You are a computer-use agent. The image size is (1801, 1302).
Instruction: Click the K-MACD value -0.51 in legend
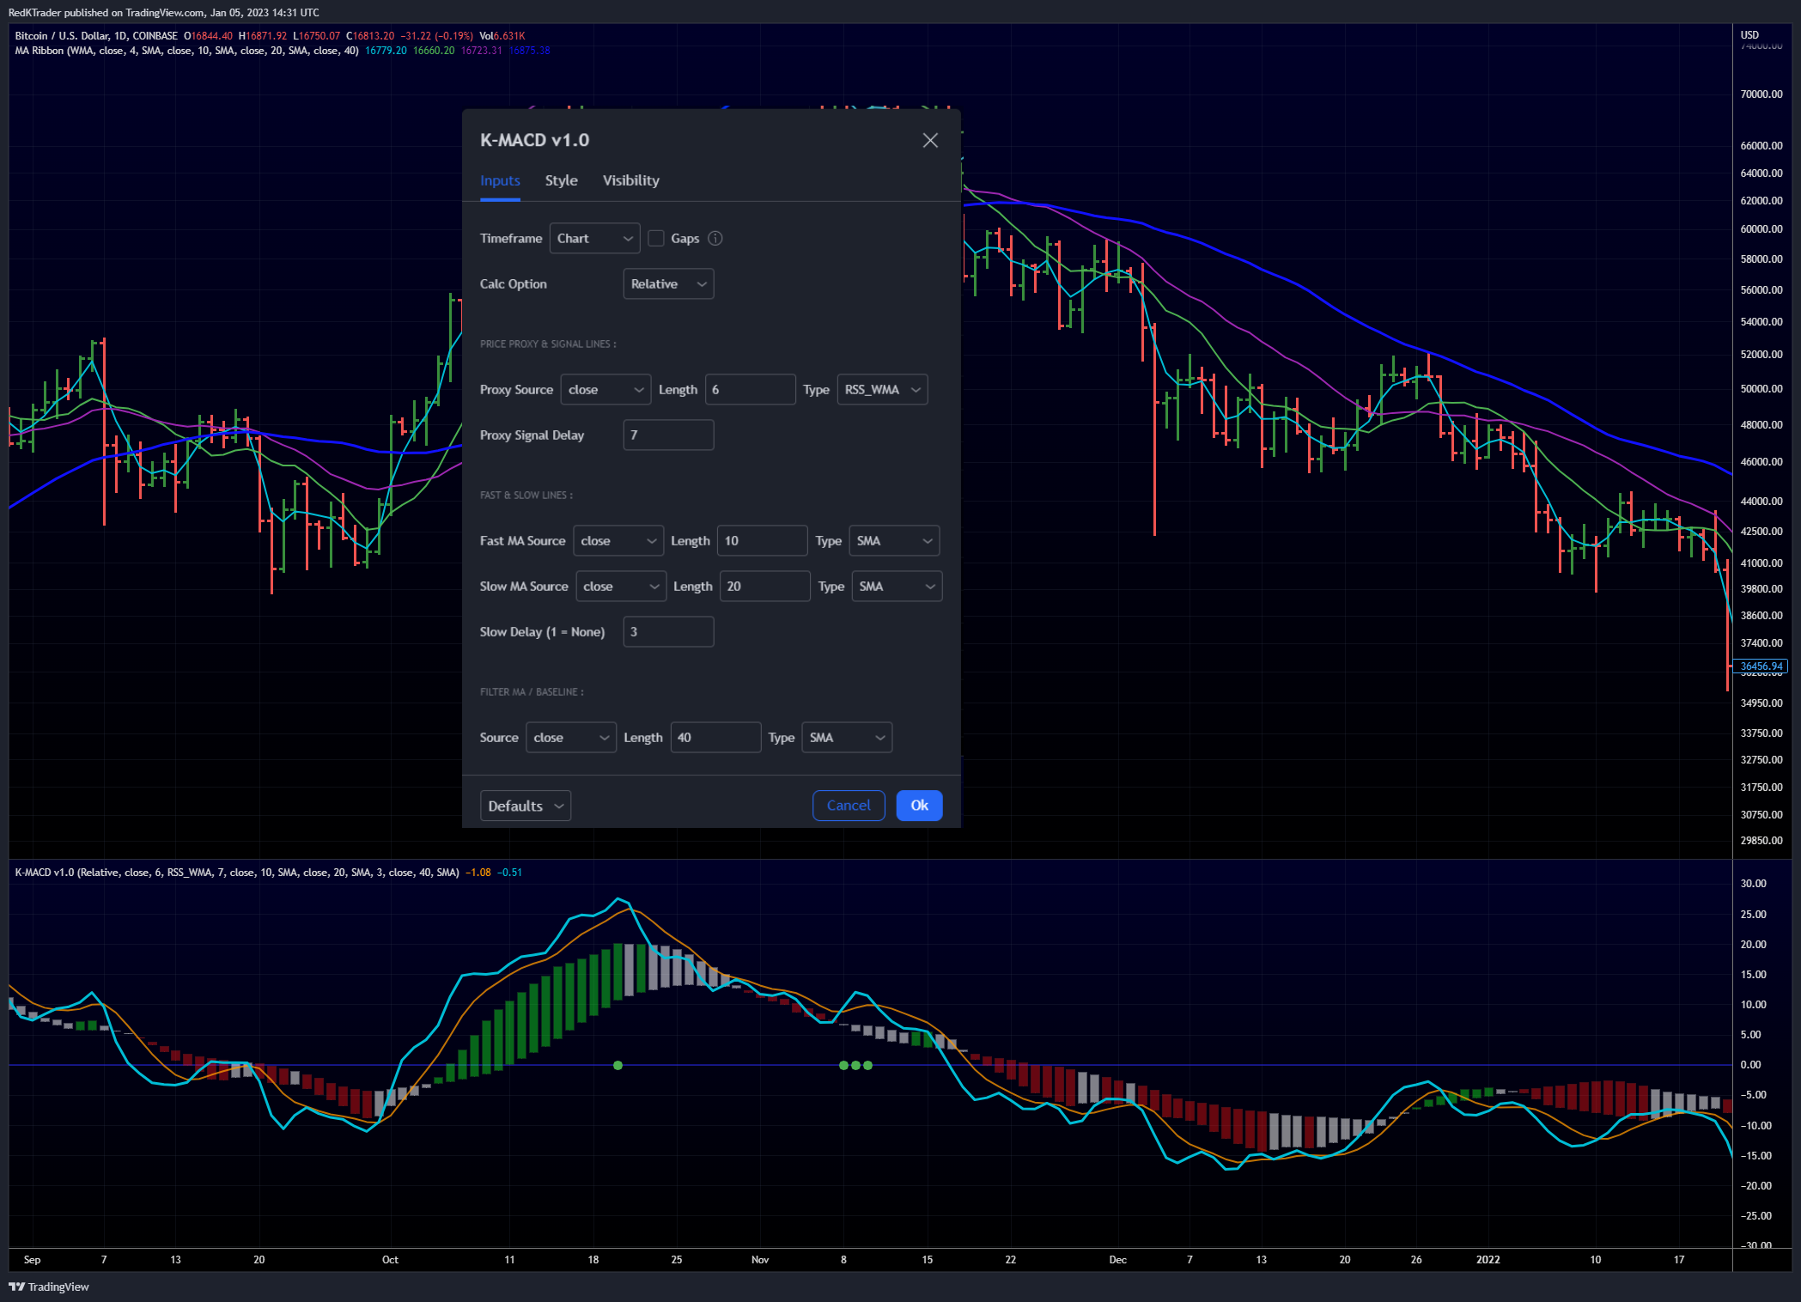(509, 872)
